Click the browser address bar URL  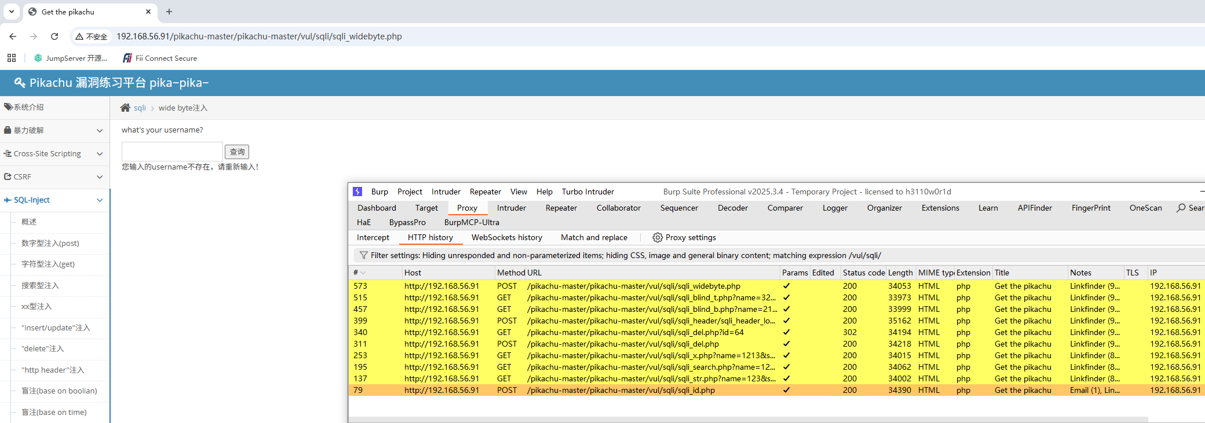pyautogui.click(x=259, y=36)
